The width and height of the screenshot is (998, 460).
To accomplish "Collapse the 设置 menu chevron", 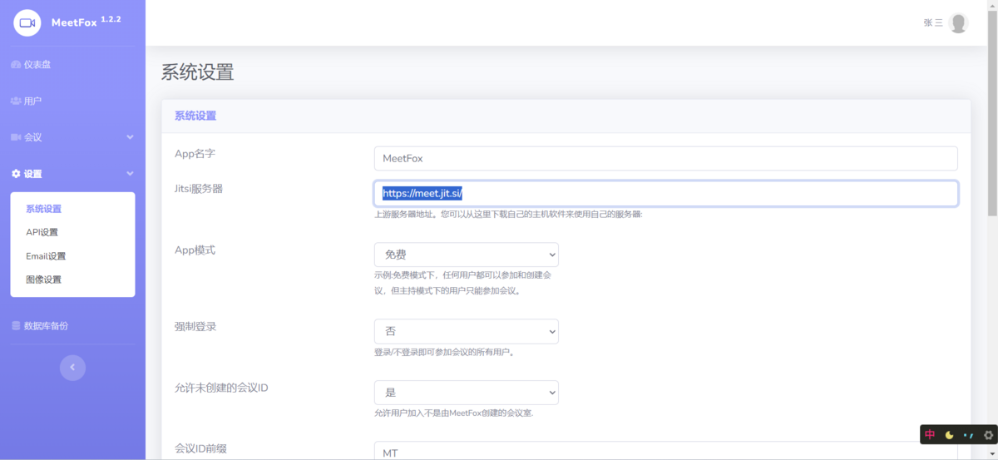I will click(x=130, y=174).
